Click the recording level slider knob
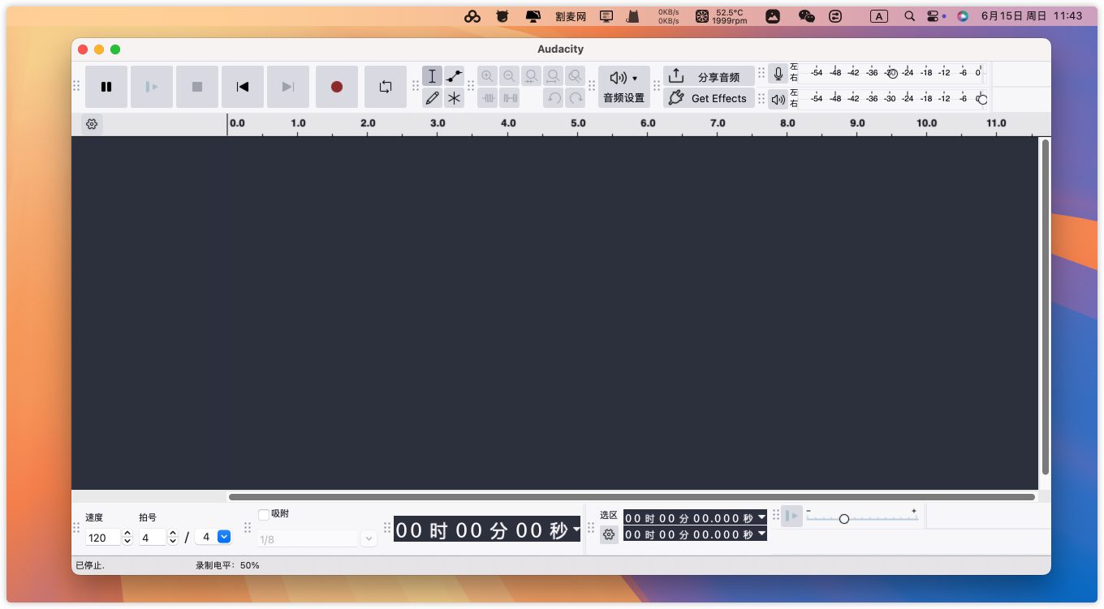Image resolution: width=1104 pixels, height=609 pixels. coord(893,74)
